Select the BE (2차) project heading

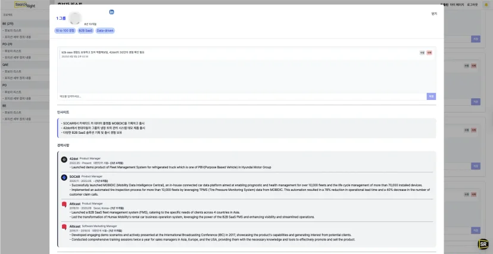pos(8,24)
